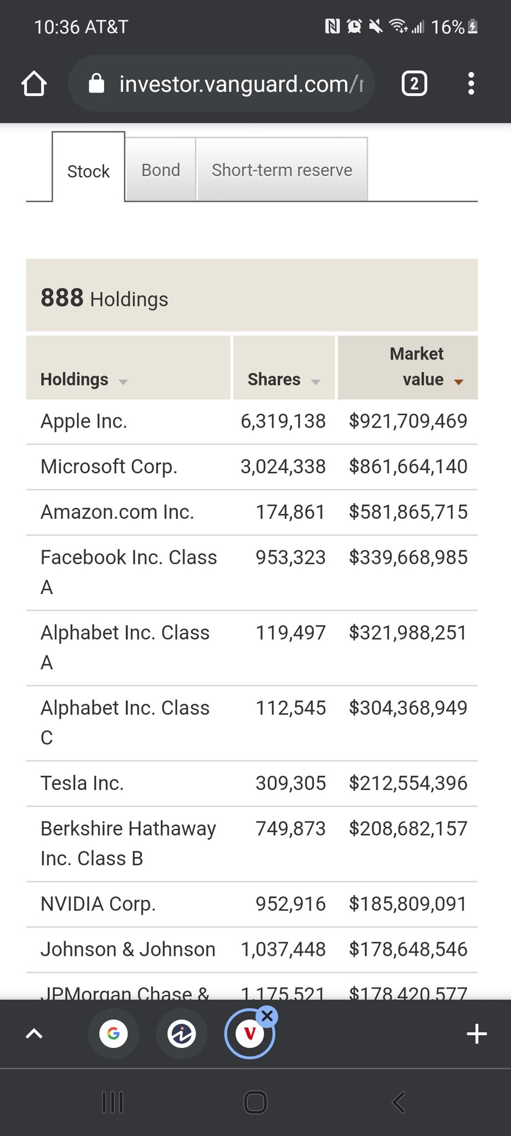Open the Short-term reserve tab
The height and width of the screenshot is (1136, 511).
(x=282, y=170)
